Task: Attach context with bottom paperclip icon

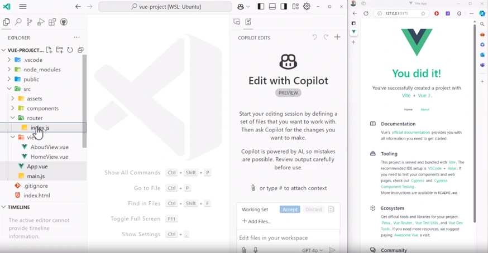Action: [x=244, y=250]
